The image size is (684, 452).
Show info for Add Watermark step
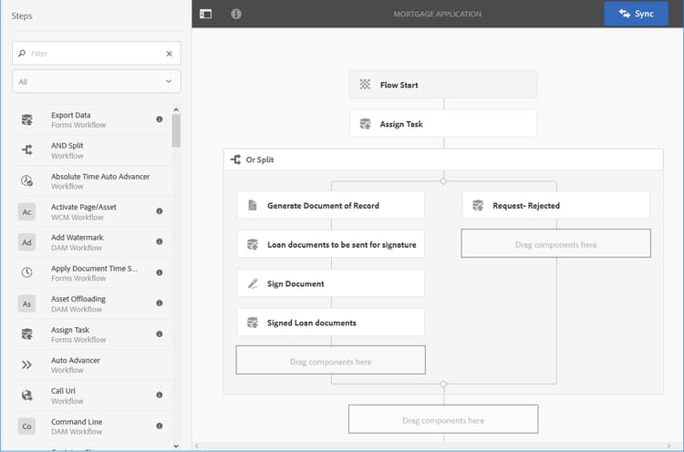(160, 241)
